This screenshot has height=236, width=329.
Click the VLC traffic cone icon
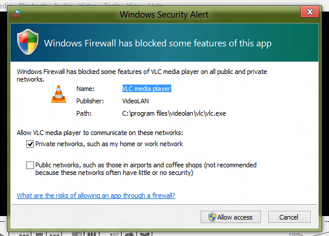click(59, 94)
